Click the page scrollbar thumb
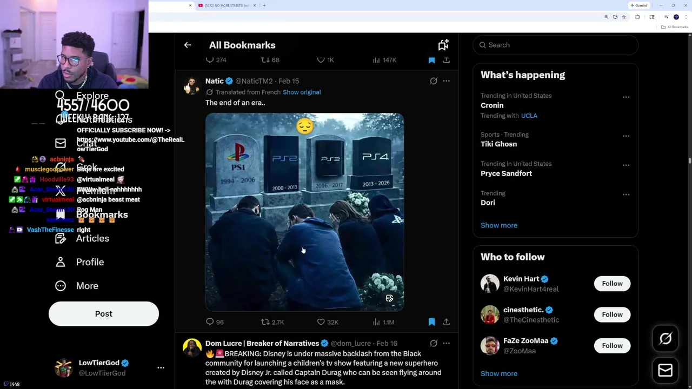Viewport: 692px width, 389px height. click(689, 160)
